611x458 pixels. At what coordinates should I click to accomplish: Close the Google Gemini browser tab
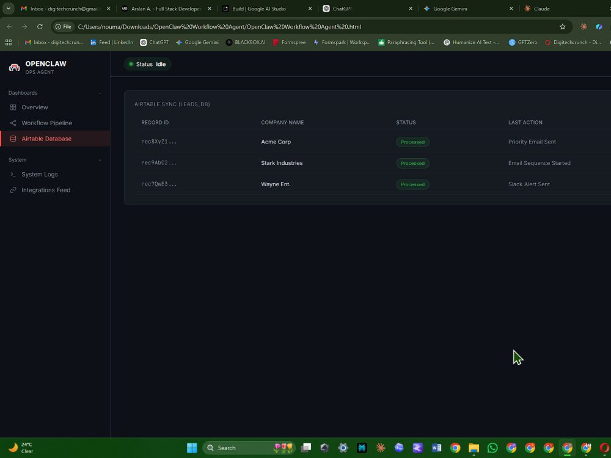point(511,9)
